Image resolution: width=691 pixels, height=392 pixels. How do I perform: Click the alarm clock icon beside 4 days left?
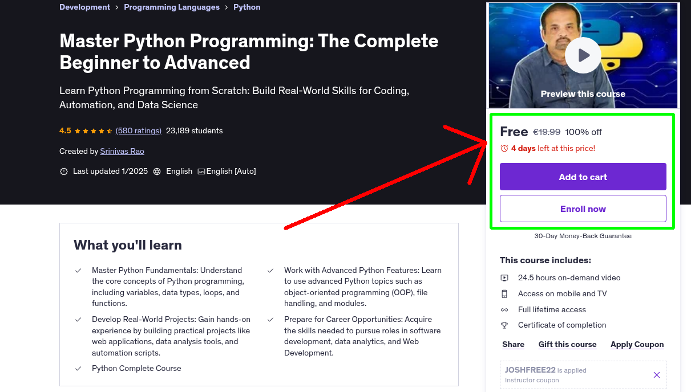coord(504,148)
